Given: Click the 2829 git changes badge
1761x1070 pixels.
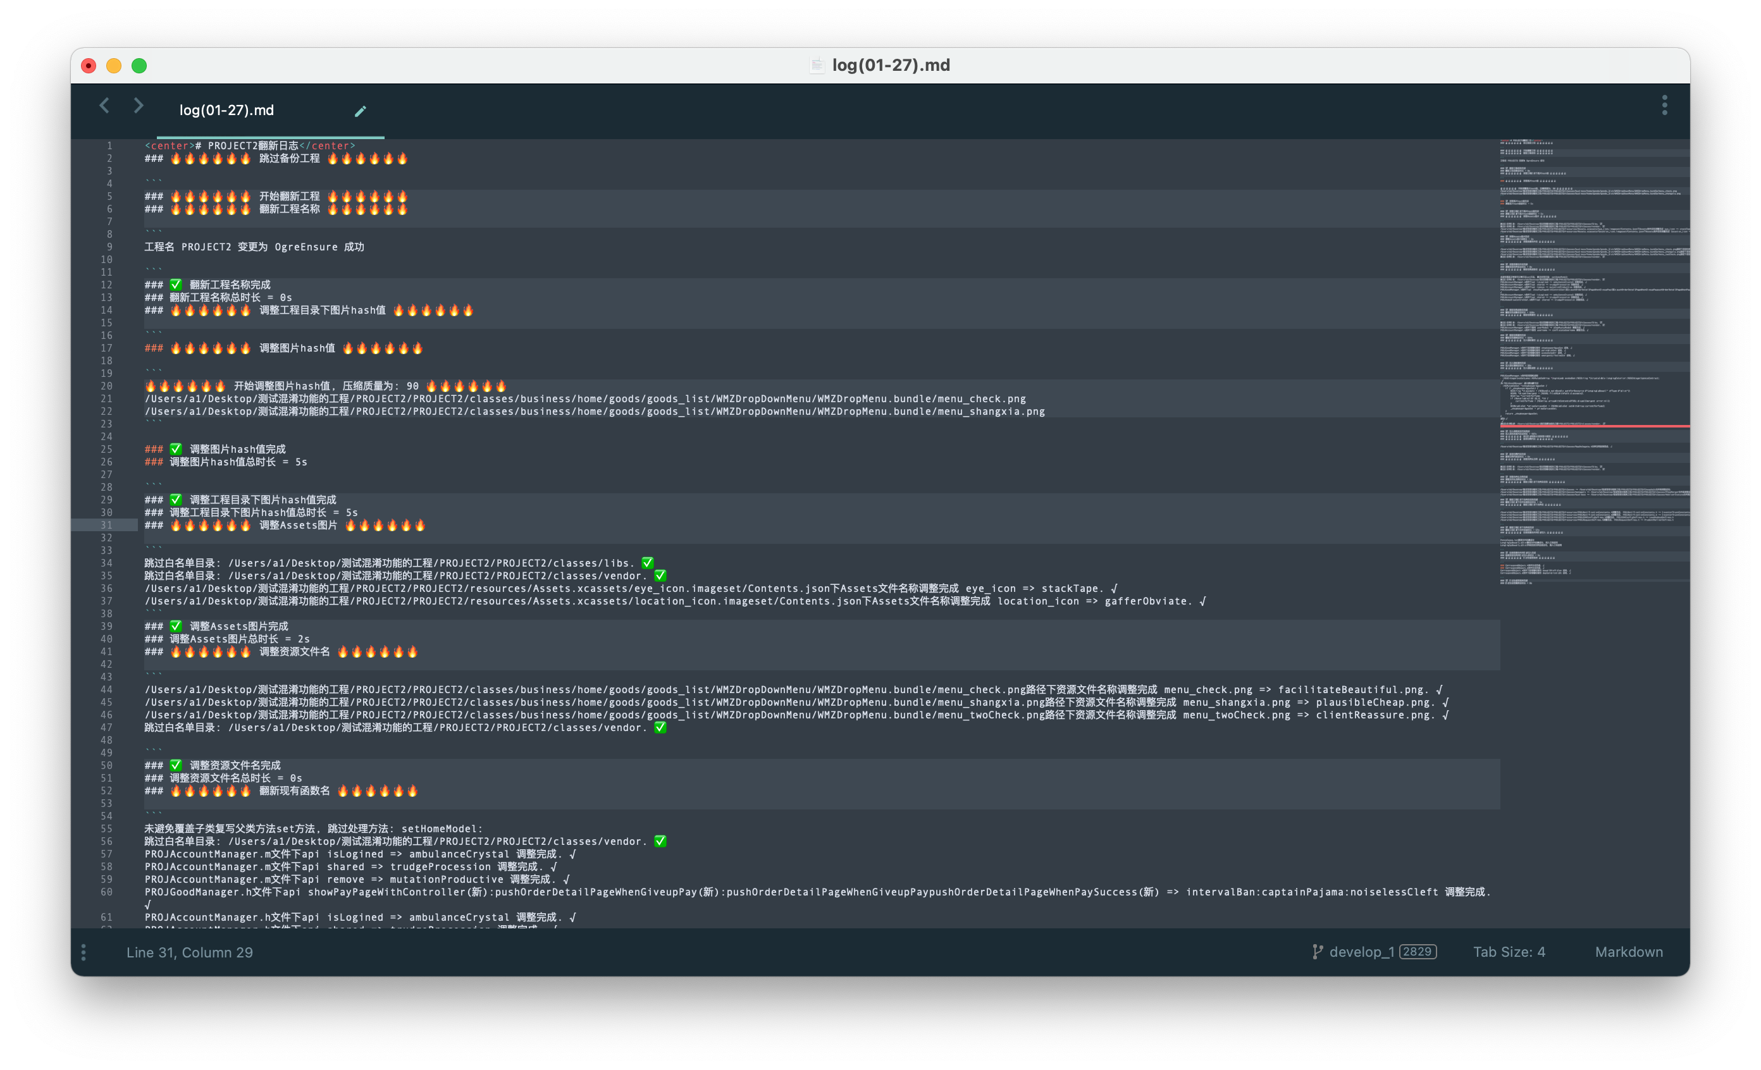Looking at the screenshot, I should coord(1418,952).
